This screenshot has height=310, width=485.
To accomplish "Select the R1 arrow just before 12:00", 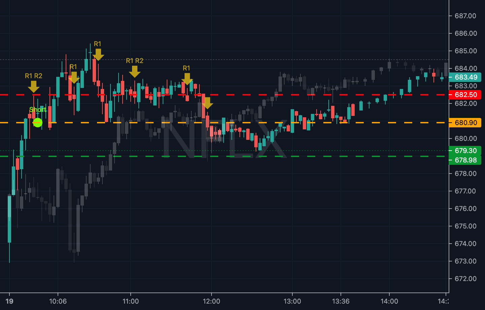I will point(187,79).
